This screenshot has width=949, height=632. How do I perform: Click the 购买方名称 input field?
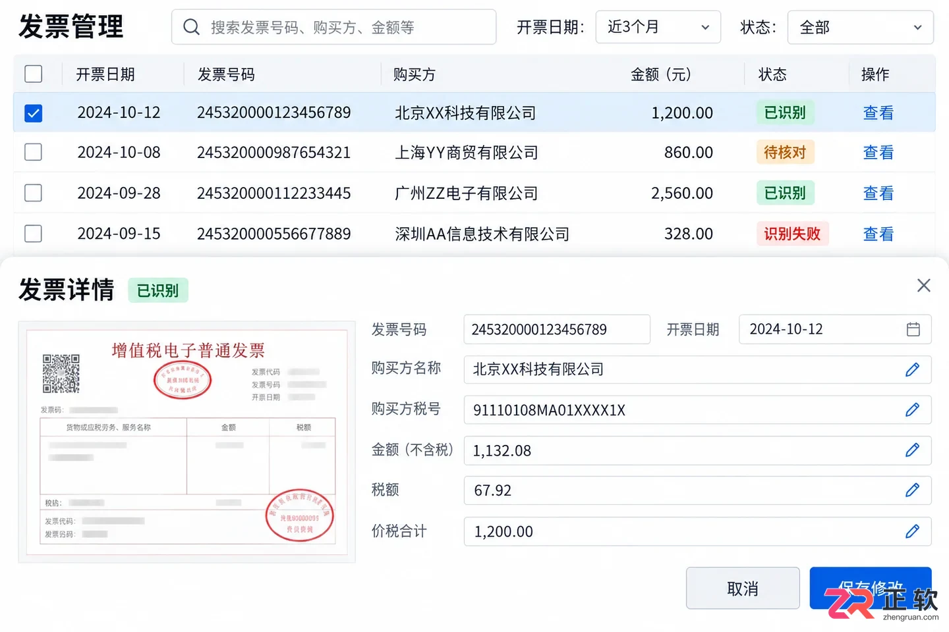click(697, 369)
